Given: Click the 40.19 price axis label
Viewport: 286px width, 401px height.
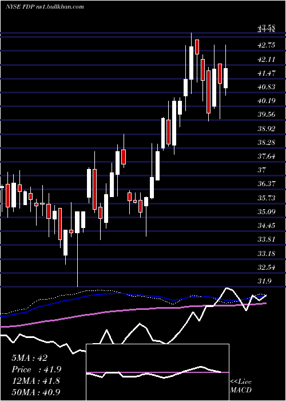Looking at the screenshot, I should pyautogui.click(x=267, y=100).
